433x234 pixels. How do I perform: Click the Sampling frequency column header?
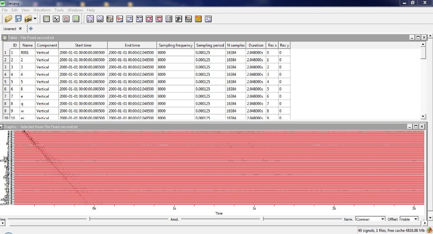[x=175, y=45]
